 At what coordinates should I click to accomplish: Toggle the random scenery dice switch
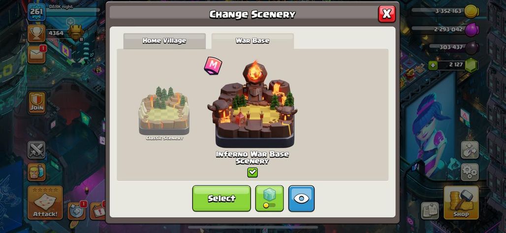(269, 198)
